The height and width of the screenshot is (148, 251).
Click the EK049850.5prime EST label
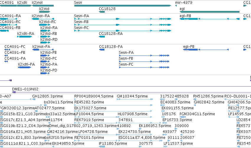68,144
